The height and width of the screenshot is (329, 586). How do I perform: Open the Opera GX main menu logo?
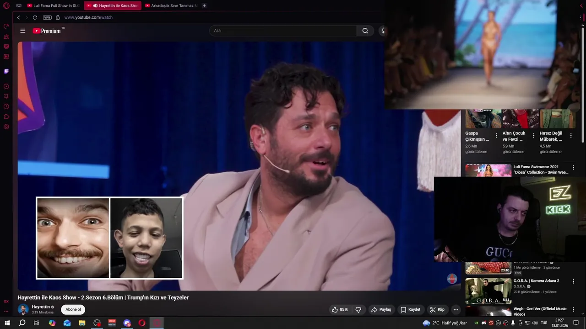coord(6,5)
